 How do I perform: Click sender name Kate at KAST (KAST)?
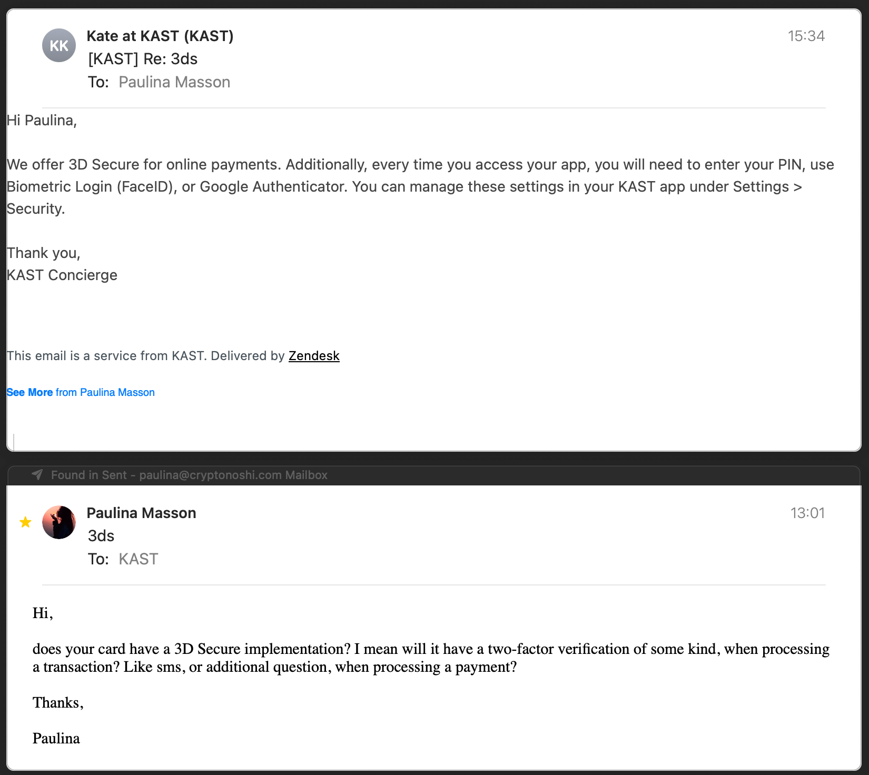tap(160, 36)
